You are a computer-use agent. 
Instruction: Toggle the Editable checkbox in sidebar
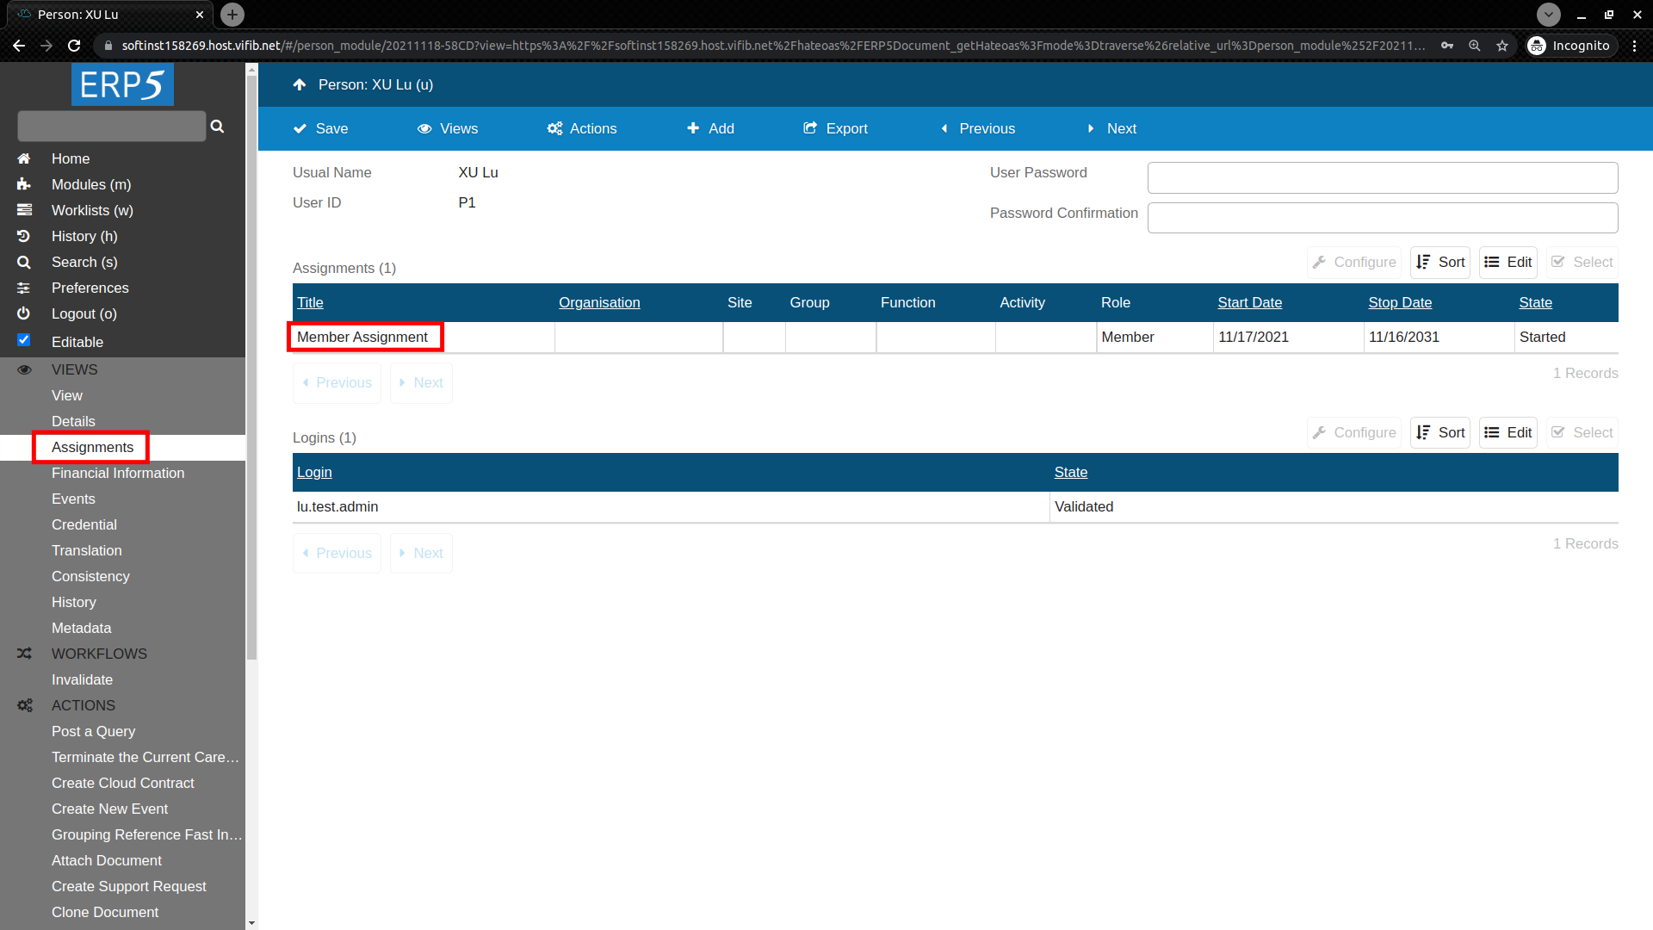click(24, 342)
